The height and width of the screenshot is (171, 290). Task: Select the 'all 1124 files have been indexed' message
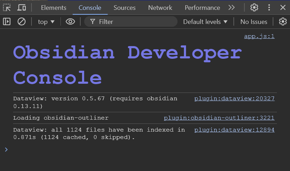(99, 133)
